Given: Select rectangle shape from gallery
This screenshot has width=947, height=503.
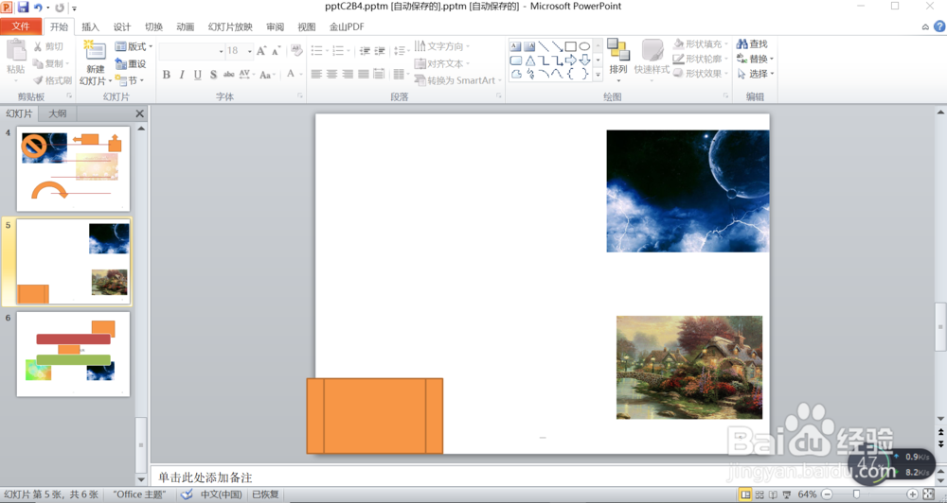Looking at the screenshot, I should point(571,46).
